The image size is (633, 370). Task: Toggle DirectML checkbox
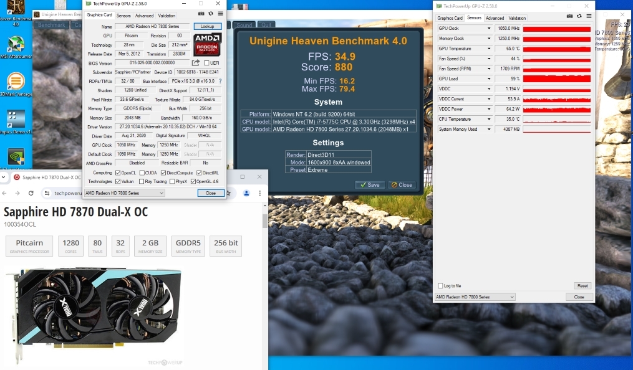[x=199, y=173]
